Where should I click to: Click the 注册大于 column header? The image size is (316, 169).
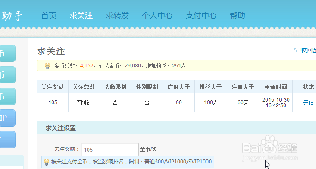[x=243, y=87]
